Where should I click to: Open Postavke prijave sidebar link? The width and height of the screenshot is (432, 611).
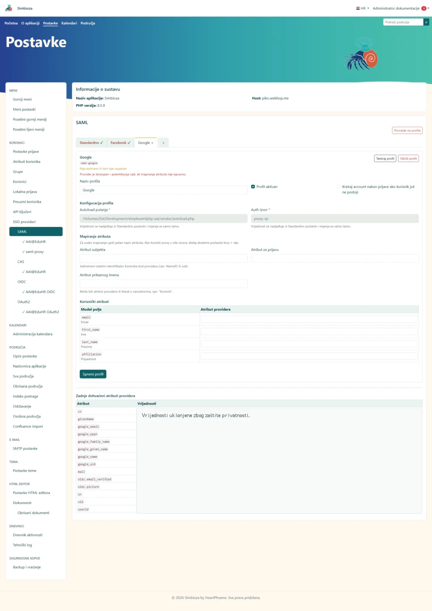click(26, 152)
